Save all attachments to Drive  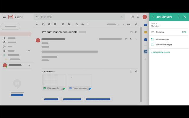(x=136, y=71)
